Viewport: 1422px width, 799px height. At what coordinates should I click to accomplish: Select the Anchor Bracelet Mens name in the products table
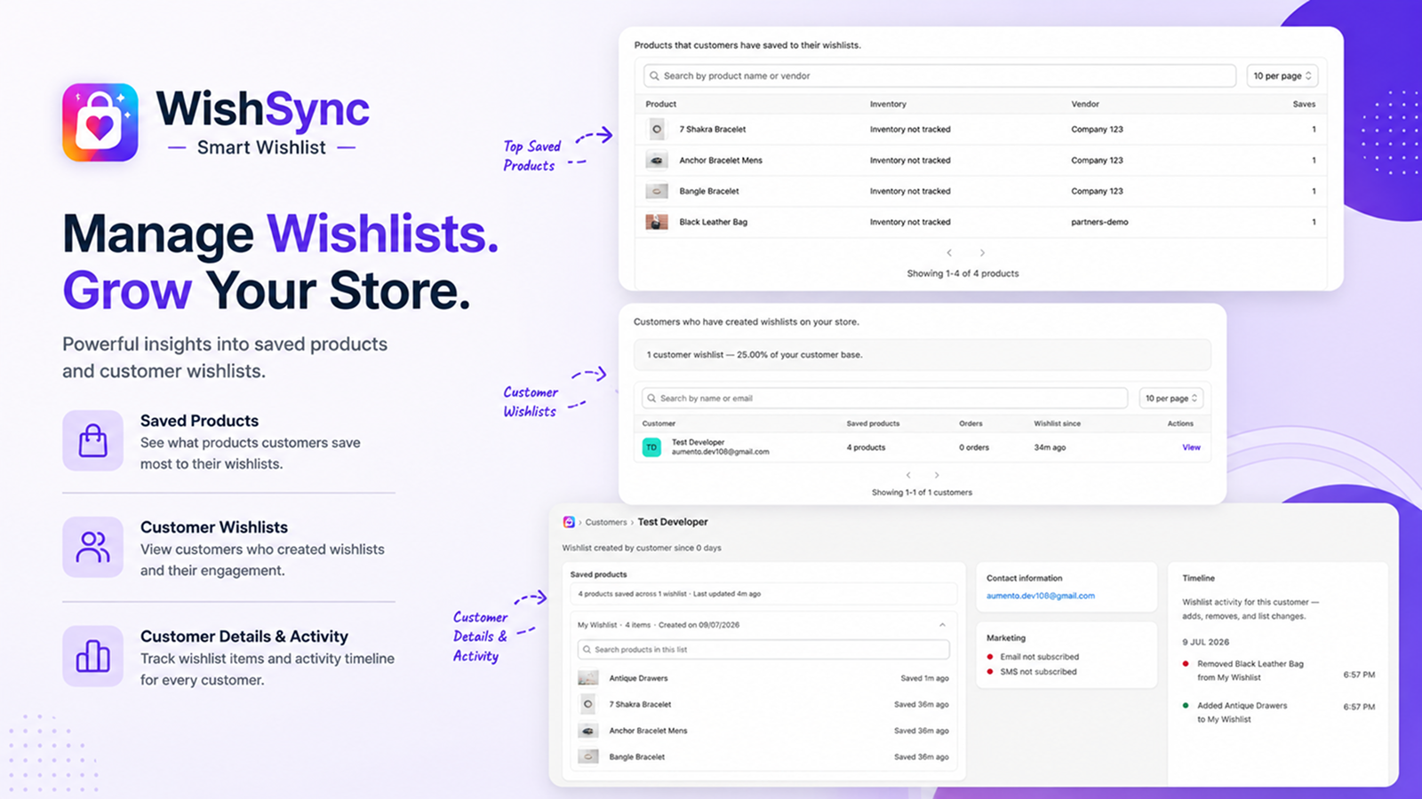721,161
